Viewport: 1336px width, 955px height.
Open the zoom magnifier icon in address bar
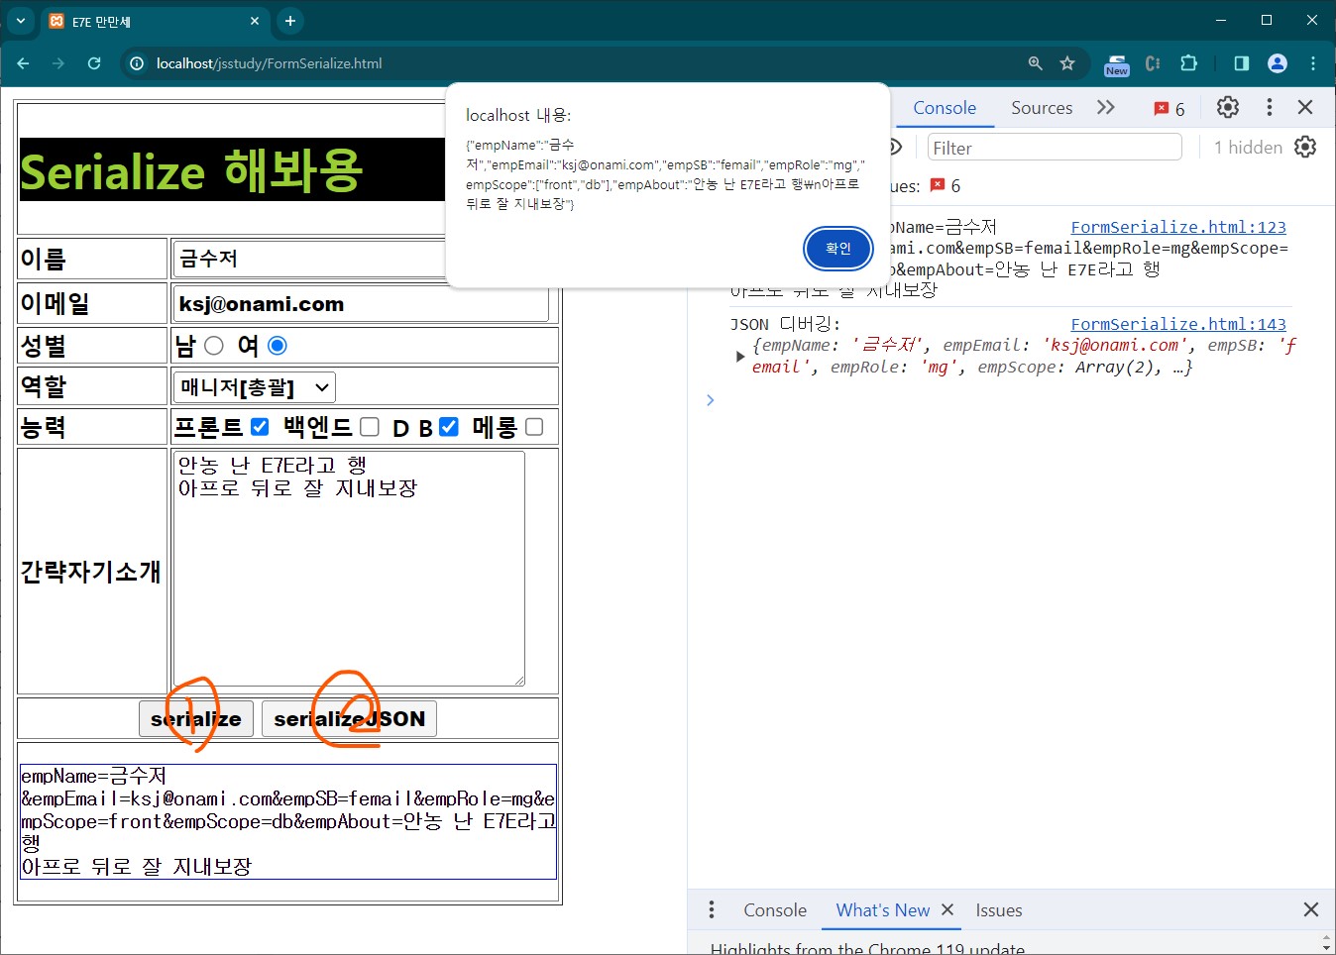point(1036,63)
